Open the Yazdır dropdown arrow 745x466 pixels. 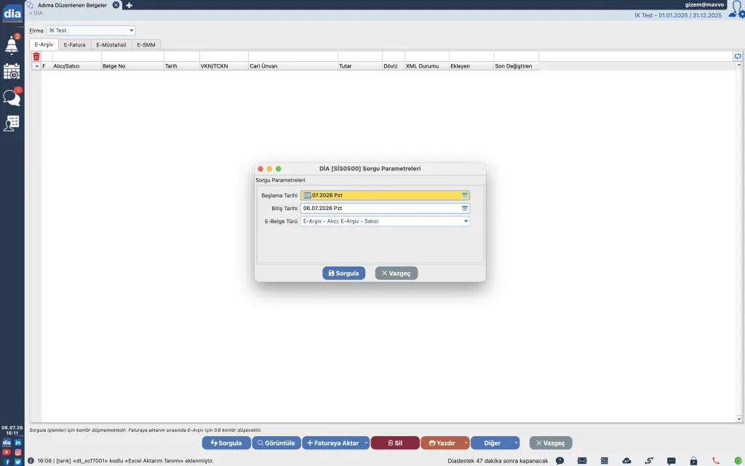point(466,443)
